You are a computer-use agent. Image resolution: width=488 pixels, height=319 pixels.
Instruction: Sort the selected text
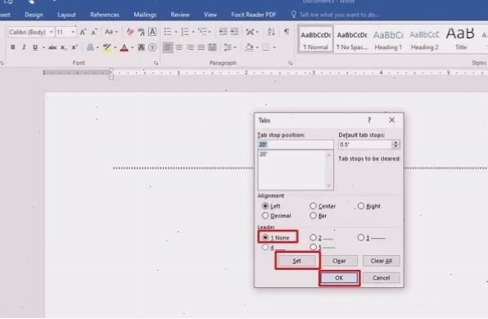pos(271,32)
